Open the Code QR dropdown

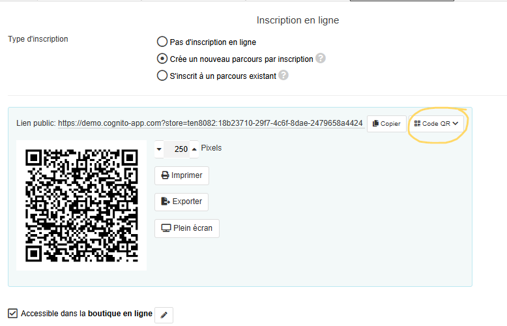(x=436, y=123)
